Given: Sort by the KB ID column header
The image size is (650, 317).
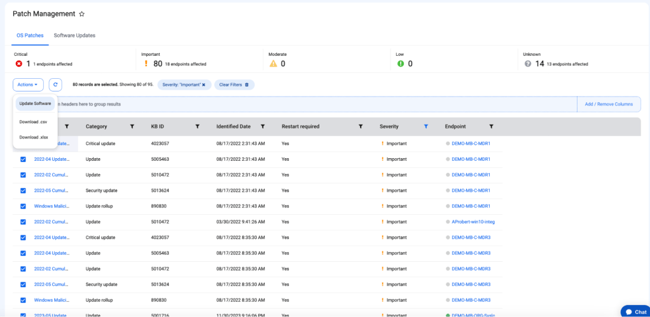Looking at the screenshot, I should point(158,126).
